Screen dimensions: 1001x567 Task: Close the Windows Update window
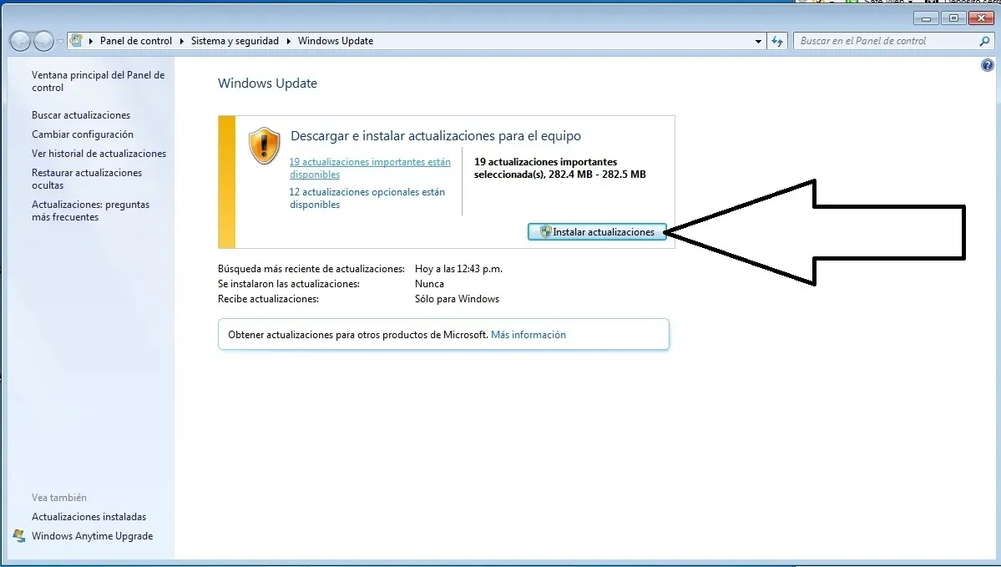pyautogui.click(x=981, y=18)
